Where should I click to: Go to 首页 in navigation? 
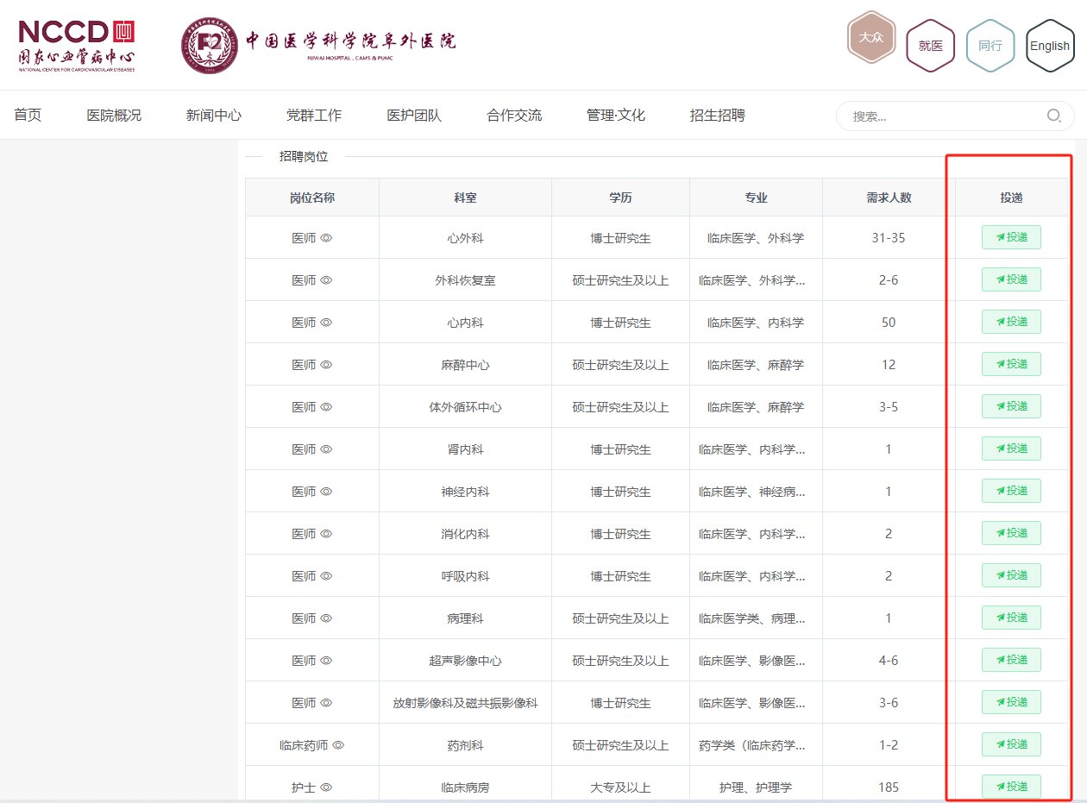[28, 116]
